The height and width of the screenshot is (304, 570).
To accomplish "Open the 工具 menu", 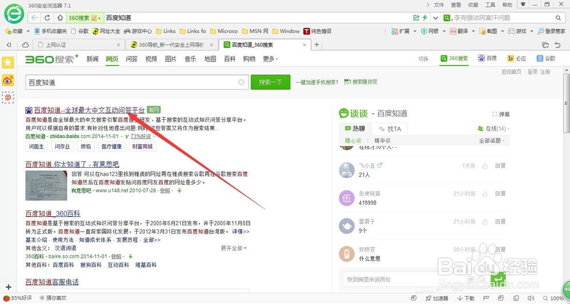I will coord(490,5).
